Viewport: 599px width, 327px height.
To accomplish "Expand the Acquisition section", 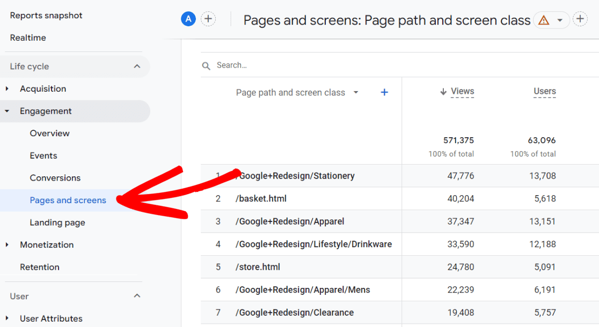I will pos(6,88).
